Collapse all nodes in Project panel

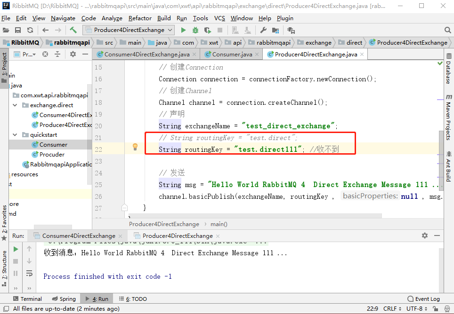(x=57, y=54)
